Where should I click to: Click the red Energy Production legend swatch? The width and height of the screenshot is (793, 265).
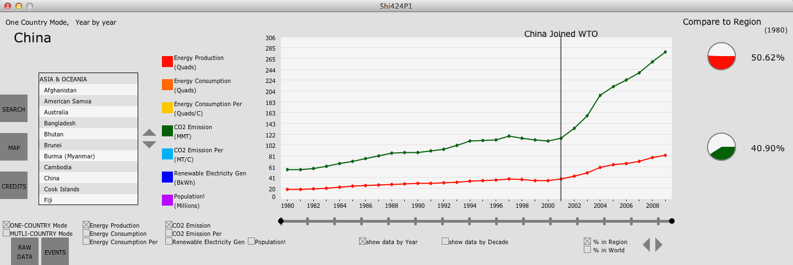pos(167,62)
